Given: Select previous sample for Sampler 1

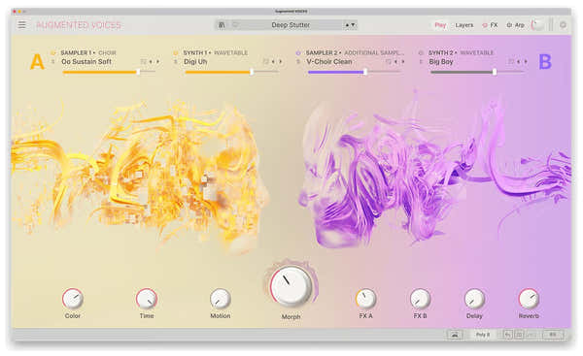Looking at the screenshot, I should (x=151, y=62).
